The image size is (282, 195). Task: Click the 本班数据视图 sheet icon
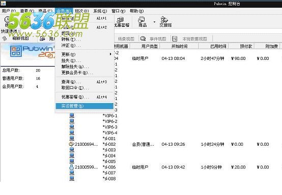175,39
